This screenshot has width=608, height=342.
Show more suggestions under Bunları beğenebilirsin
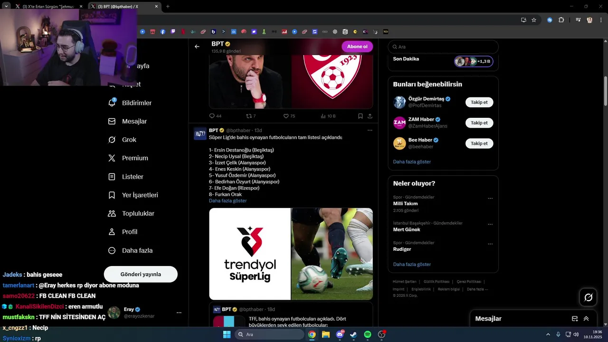coord(412,161)
